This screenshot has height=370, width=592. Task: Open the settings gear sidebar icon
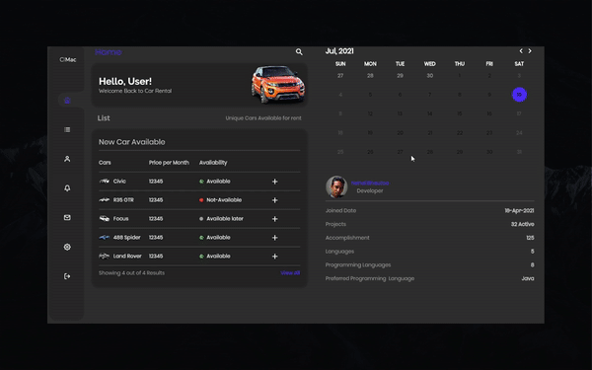coord(67,247)
